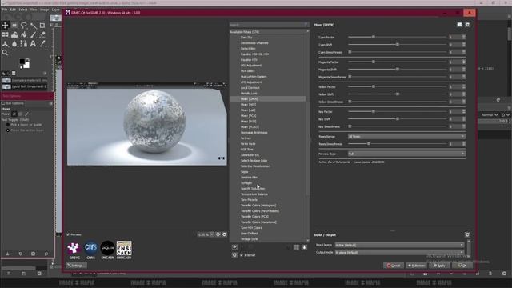Image resolution: width=512 pixels, height=288 pixels.
Task: Click the add fave icon below filter list
Action: [234, 247]
